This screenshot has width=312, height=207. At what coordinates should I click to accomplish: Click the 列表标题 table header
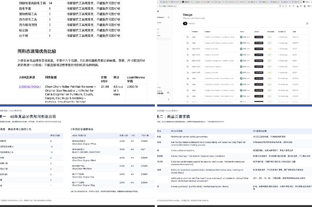click(x=51, y=77)
